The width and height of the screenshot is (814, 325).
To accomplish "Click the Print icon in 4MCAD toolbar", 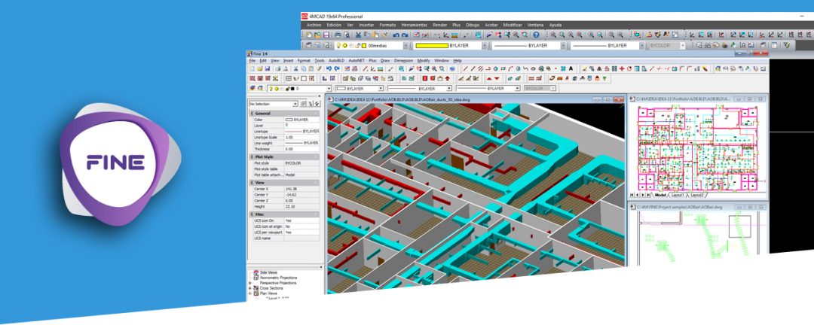I will [x=338, y=35].
